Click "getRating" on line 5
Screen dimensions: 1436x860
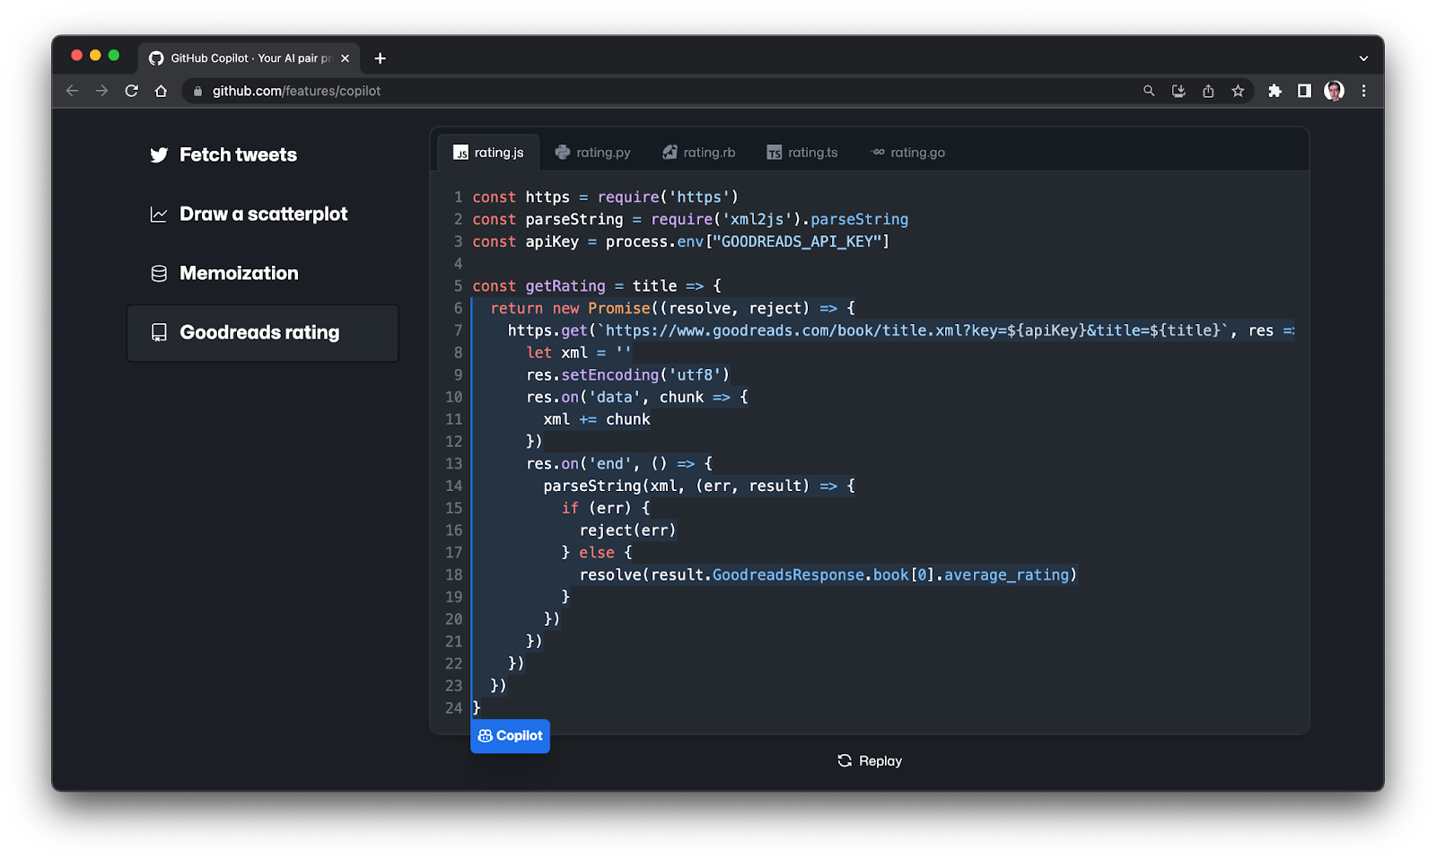(565, 285)
